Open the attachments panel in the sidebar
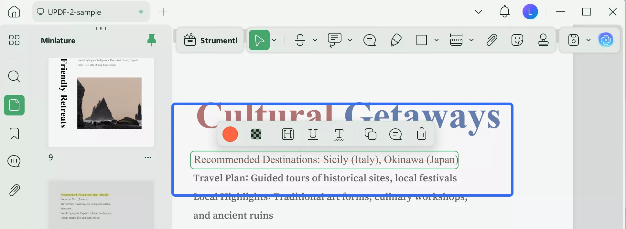The height and width of the screenshot is (229, 626). (14, 190)
